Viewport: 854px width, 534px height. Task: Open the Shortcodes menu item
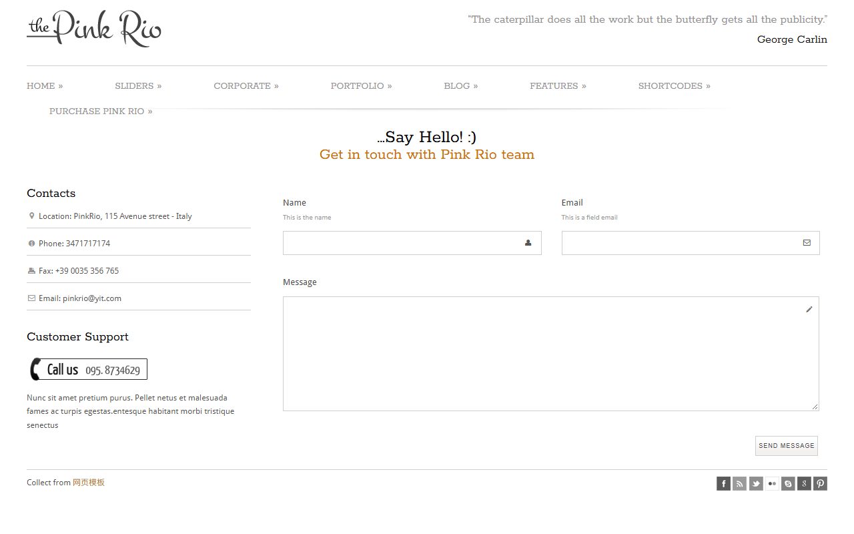pyautogui.click(x=675, y=86)
